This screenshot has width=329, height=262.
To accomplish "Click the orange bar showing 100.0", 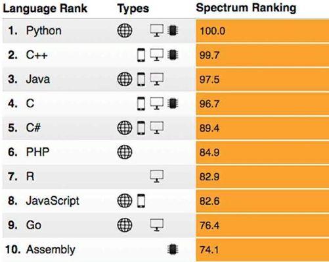I will (x=263, y=30).
